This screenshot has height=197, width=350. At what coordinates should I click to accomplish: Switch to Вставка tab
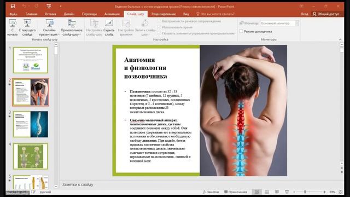(50, 14)
